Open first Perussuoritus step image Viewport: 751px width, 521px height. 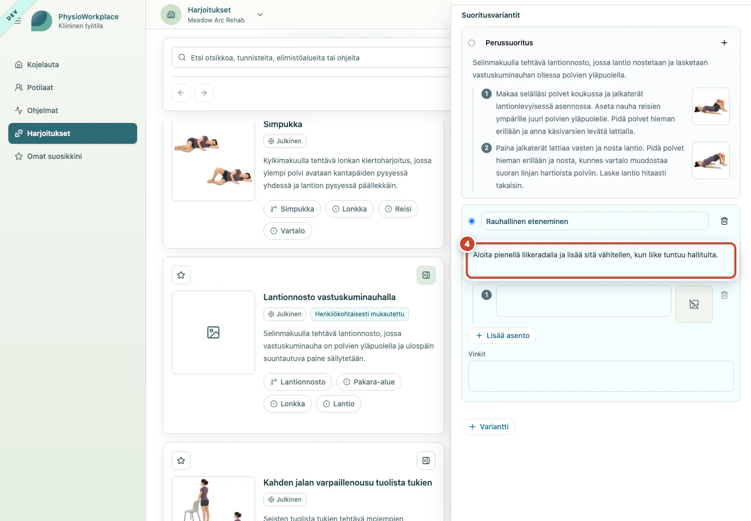click(x=711, y=106)
